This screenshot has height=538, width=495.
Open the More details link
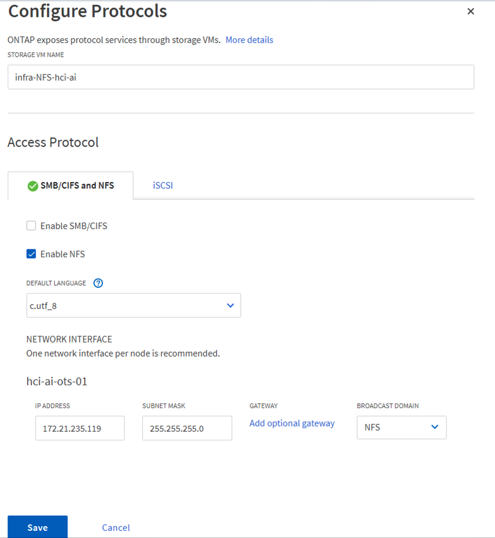tap(249, 40)
